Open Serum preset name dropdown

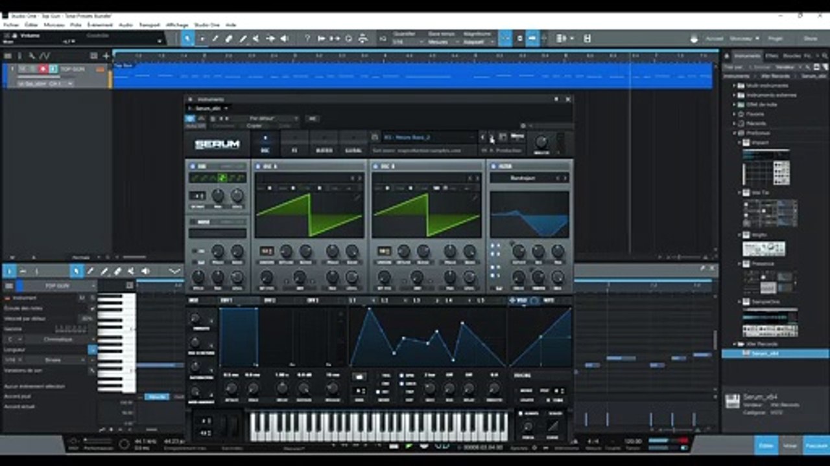tap(429, 137)
